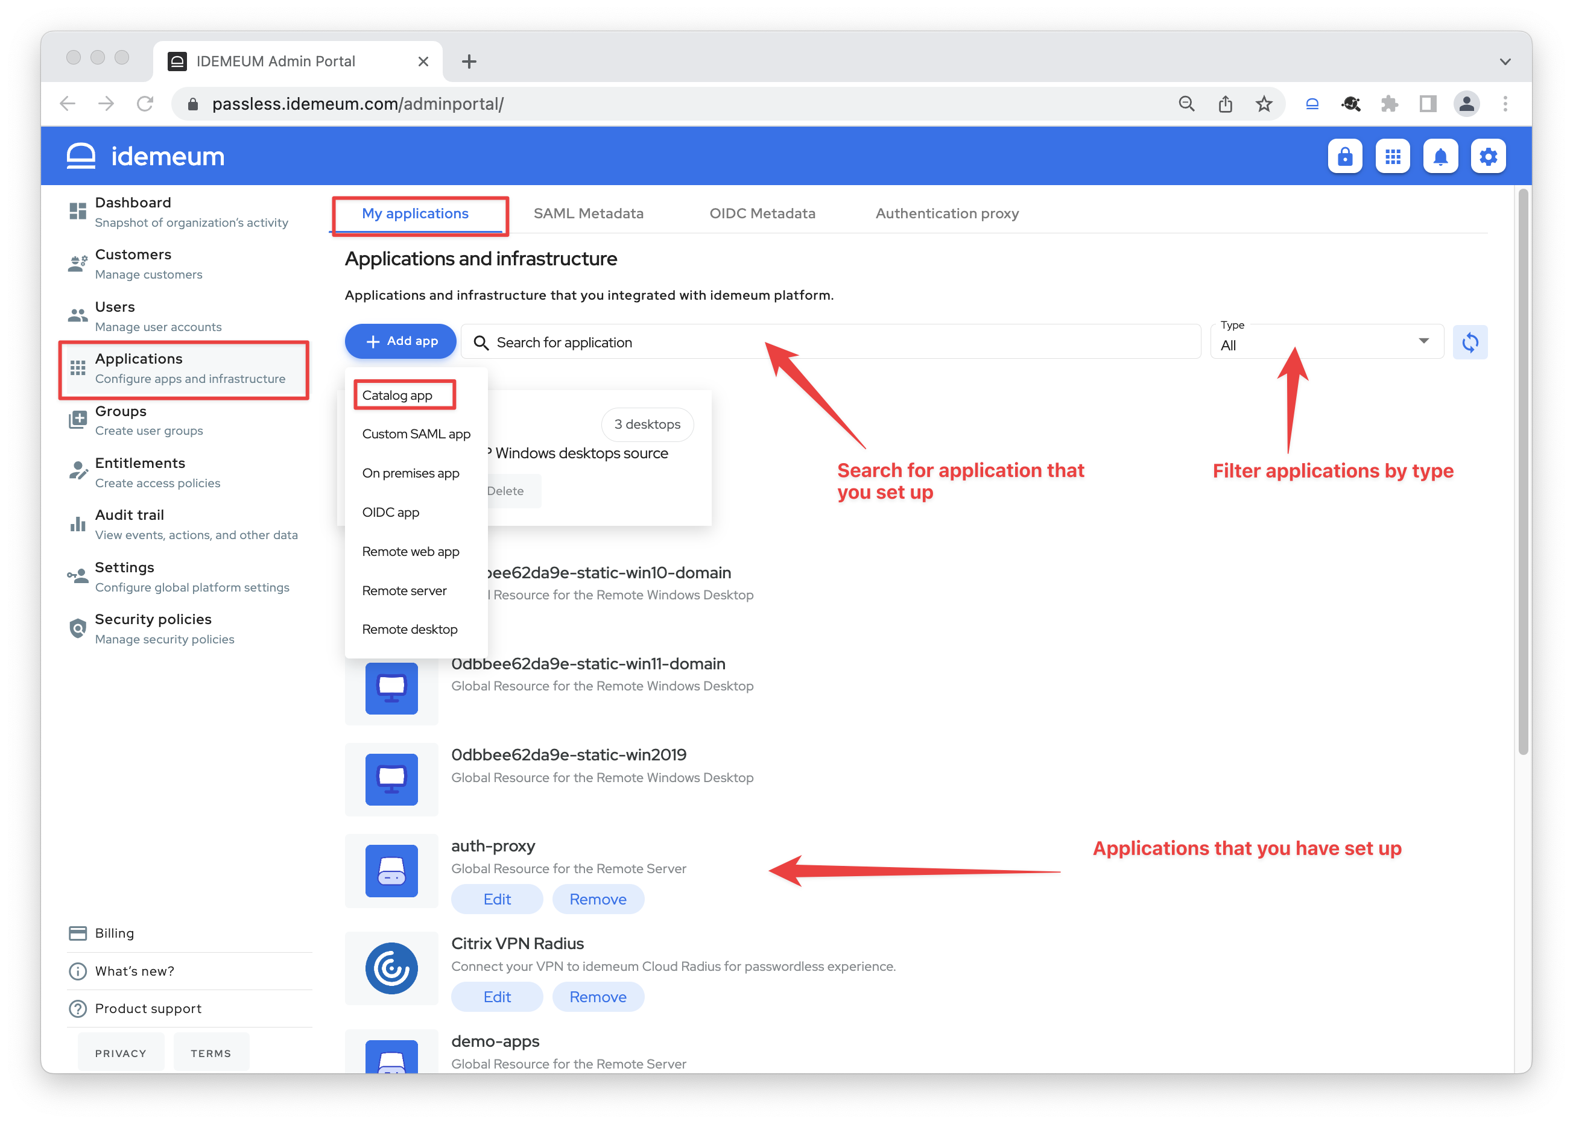The image size is (1573, 1124).
Task: Click the Citrix VPN Radius app icon
Action: (x=392, y=968)
